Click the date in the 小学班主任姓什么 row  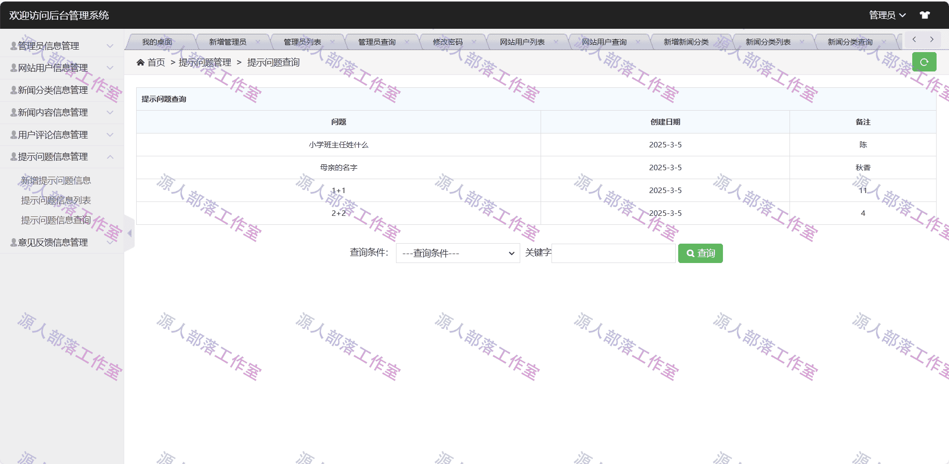665,144
